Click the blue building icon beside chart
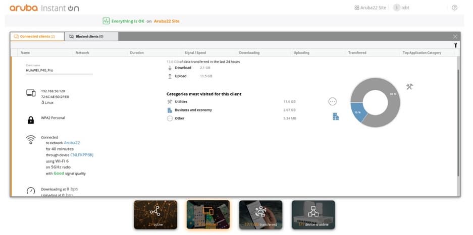Image resolution: width=473 pixels, height=235 pixels. [336, 116]
